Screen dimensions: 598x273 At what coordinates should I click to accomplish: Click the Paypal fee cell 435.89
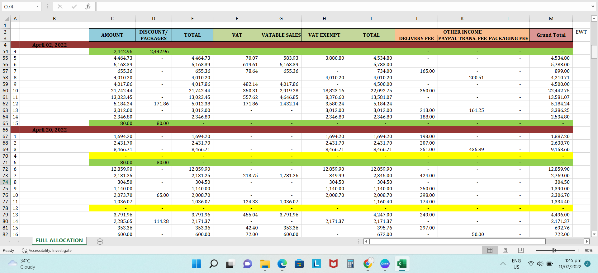pos(462,150)
